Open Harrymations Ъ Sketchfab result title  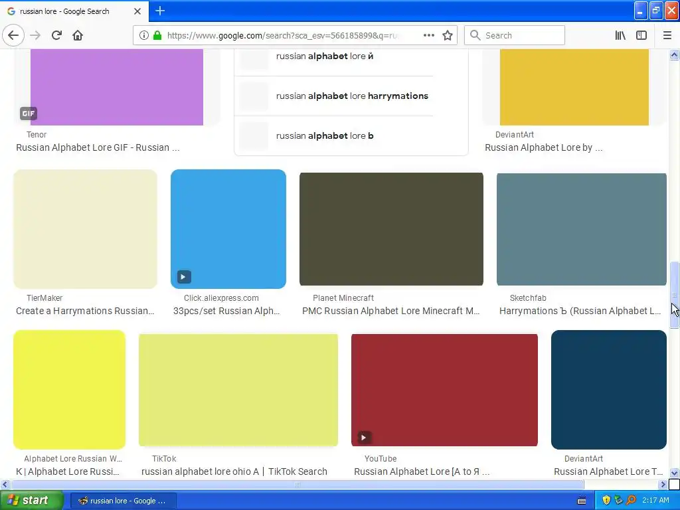[x=580, y=311]
